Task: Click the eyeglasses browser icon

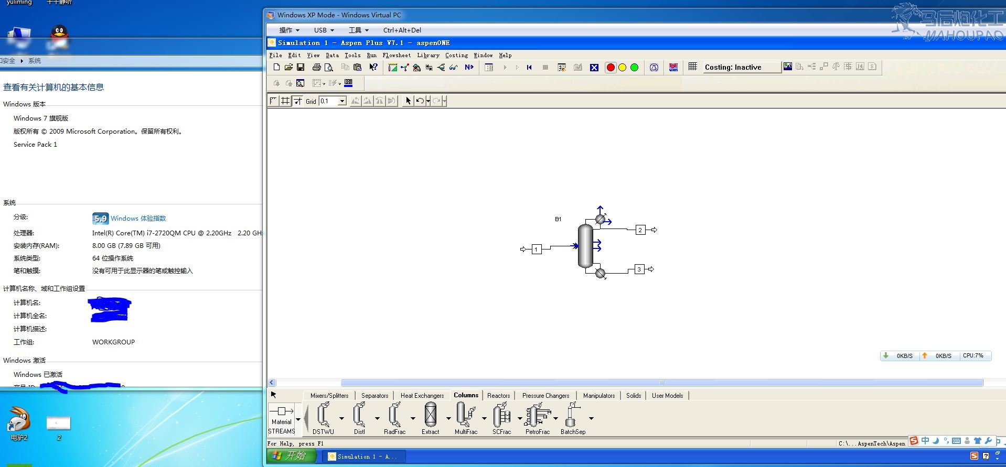Action: tap(454, 67)
